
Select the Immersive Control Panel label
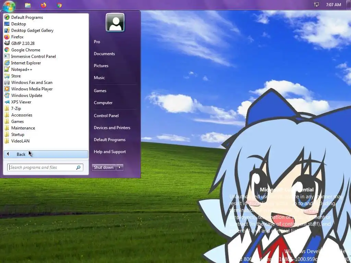[34, 57]
